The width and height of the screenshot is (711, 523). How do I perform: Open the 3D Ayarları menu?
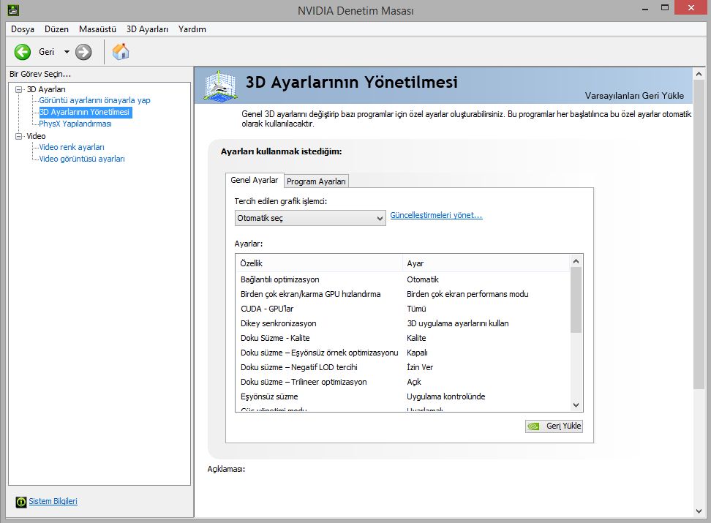tap(147, 29)
